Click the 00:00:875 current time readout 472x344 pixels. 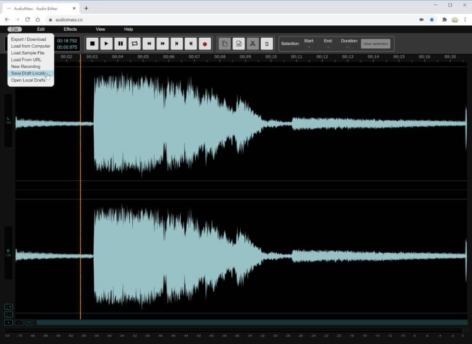pos(67,47)
